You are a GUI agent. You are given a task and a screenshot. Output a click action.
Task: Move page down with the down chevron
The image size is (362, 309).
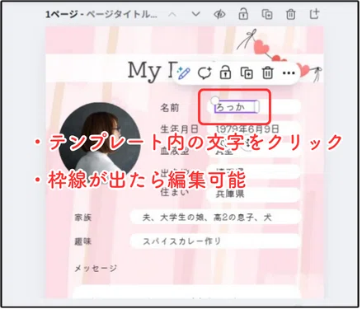coord(195,14)
